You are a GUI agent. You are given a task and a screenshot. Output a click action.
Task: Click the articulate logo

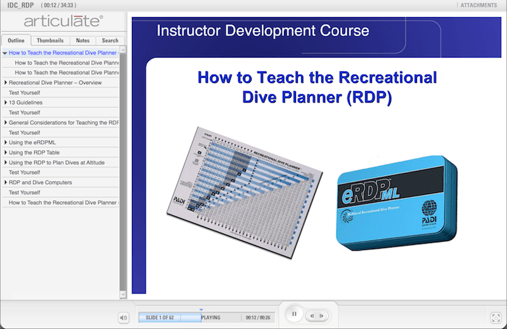[64, 22]
